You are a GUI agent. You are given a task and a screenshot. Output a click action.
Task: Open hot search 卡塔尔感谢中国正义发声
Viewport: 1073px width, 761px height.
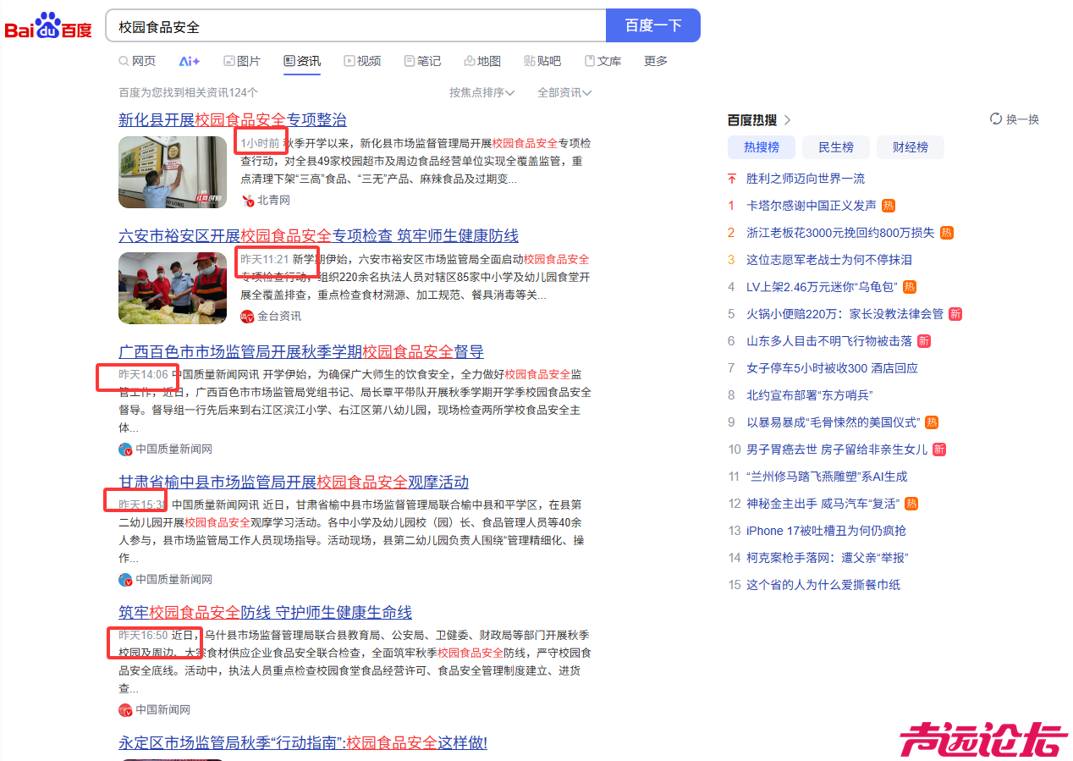coord(812,206)
